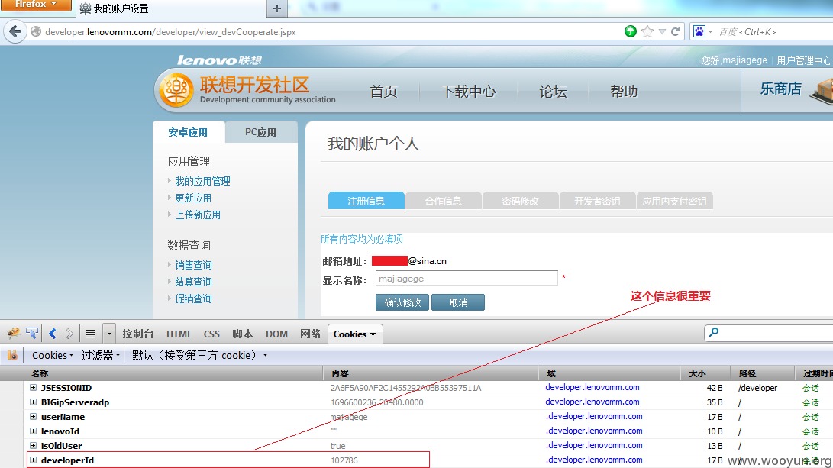Click the bookmark star icon in address bar
Image resolution: width=833 pixels, height=468 pixels.
(x=647, y=31)
